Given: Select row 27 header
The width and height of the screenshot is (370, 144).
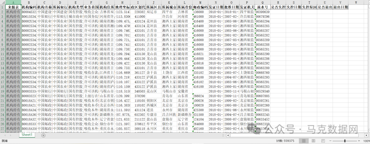Looking at the screenshot, I should pyautogui.click(x=3, y=129).
